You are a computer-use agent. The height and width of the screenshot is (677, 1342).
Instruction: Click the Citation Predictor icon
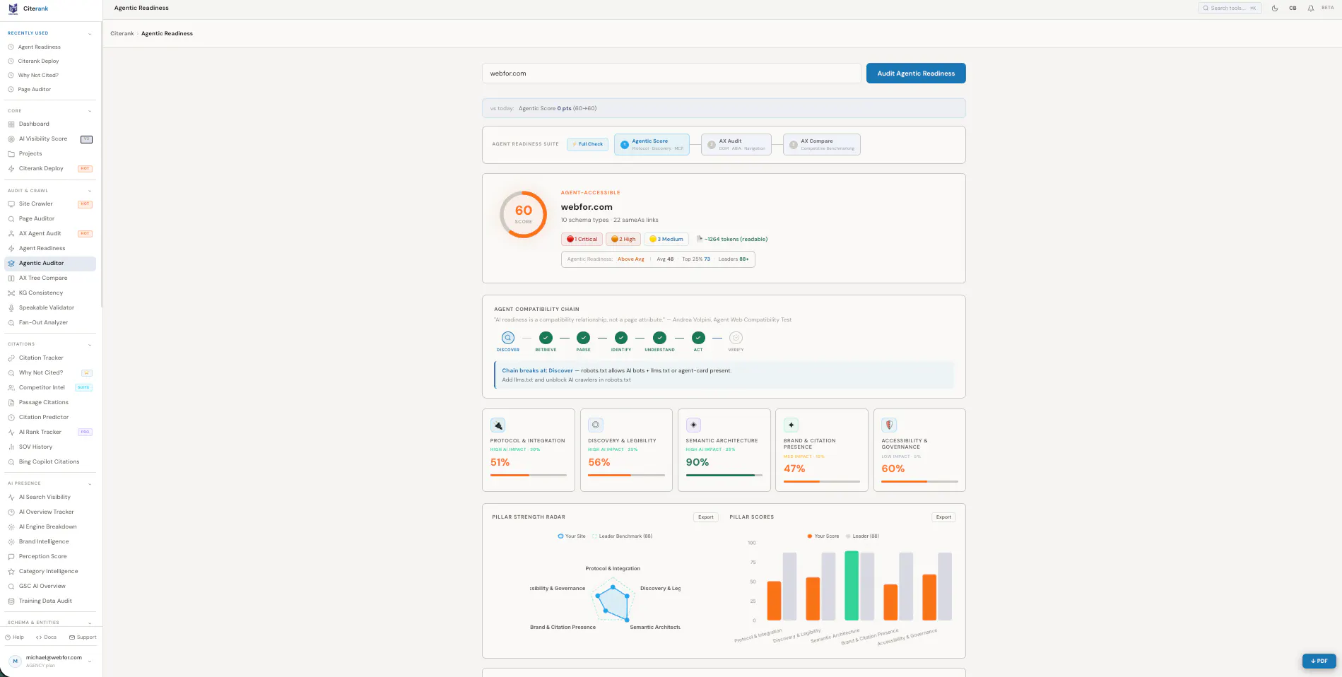pyautogui.click(x=11, y=418)
